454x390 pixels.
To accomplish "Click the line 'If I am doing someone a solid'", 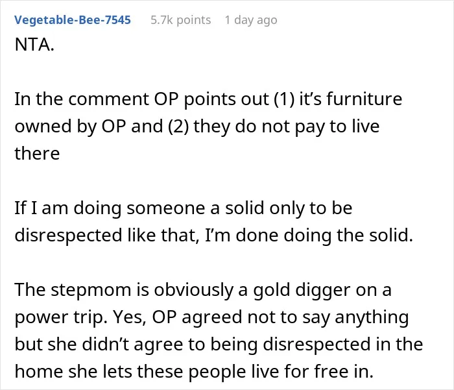I will pyautogui.click(x=184, y=208).
